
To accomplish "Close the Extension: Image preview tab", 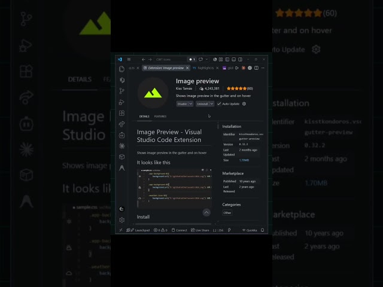I will 187,68.
